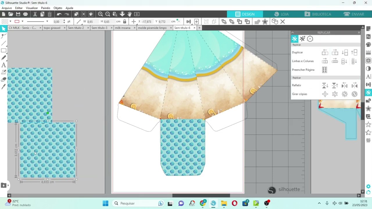Open object on path replicate tab
The height and width of the screenshot is (209, 372).
pos(310,39)
